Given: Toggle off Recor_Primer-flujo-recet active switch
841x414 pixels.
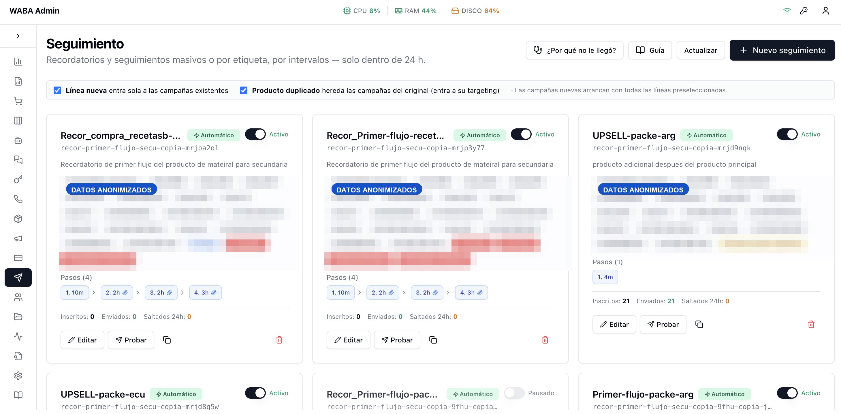Looking at the screenshot, I should (x=521, y=134).
